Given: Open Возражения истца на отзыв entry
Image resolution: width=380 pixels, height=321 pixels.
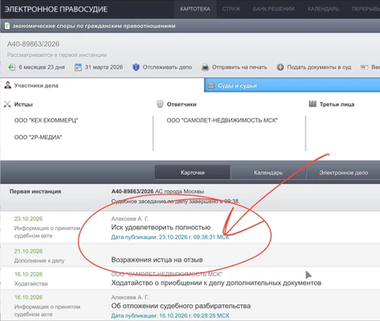Looking at the screenshot, I should [x=157, y=260].
